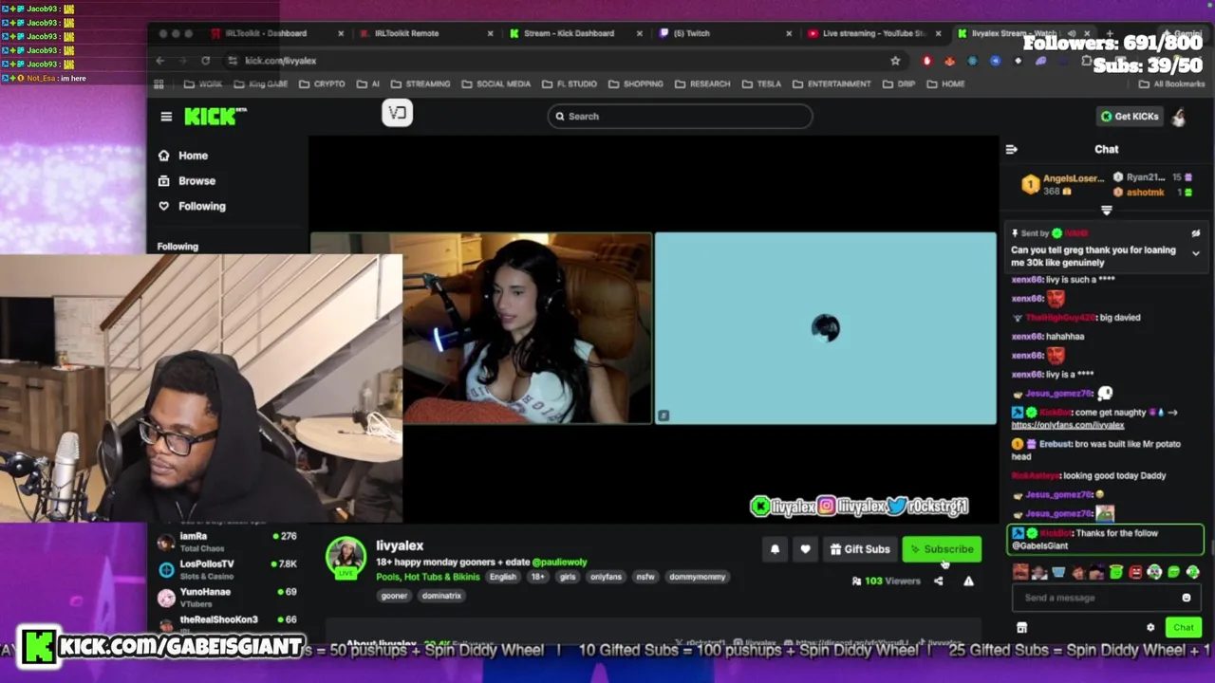Open the WORK bookmarks folder

[203, 83]
